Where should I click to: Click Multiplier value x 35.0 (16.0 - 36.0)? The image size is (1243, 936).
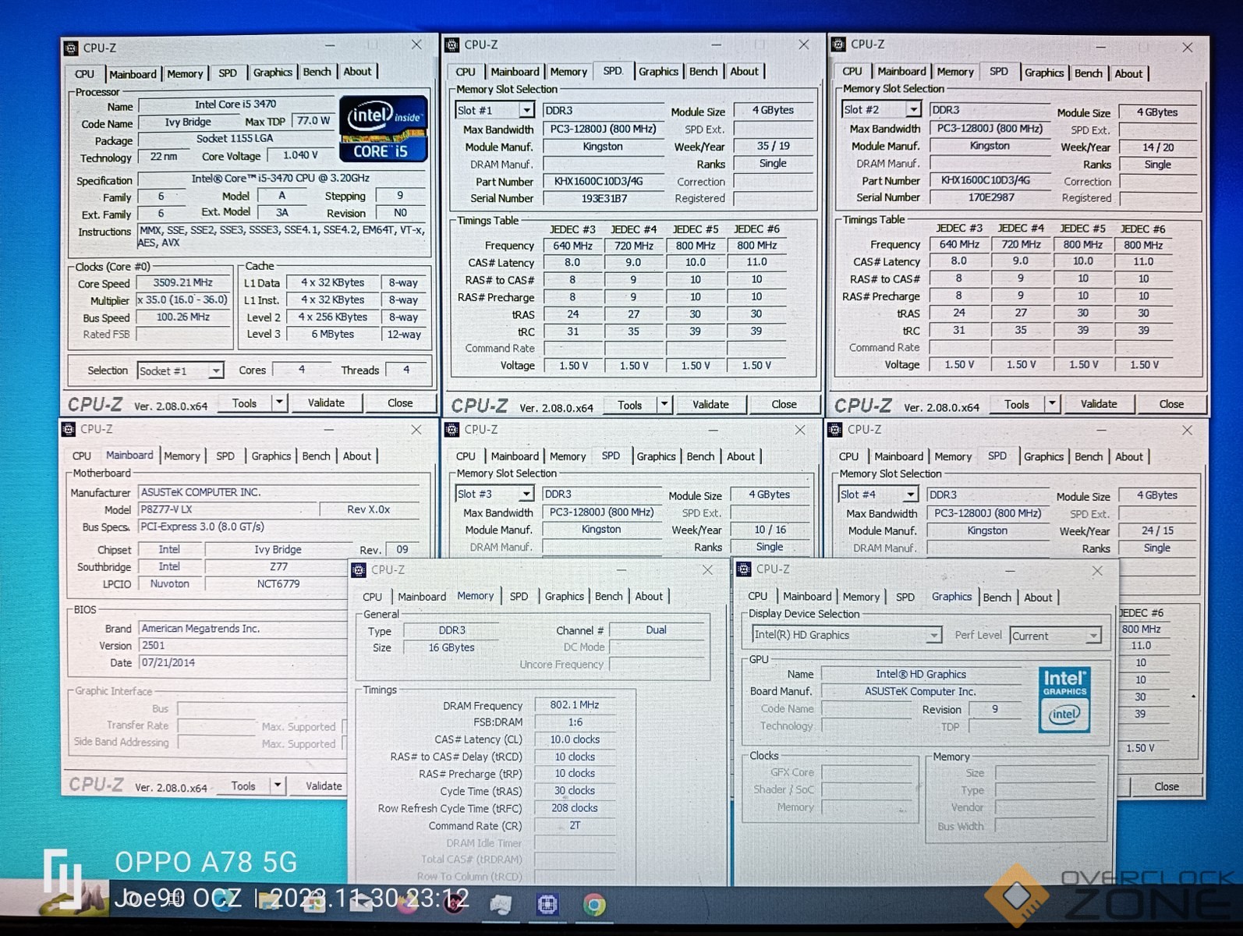[x=183, y=300]
